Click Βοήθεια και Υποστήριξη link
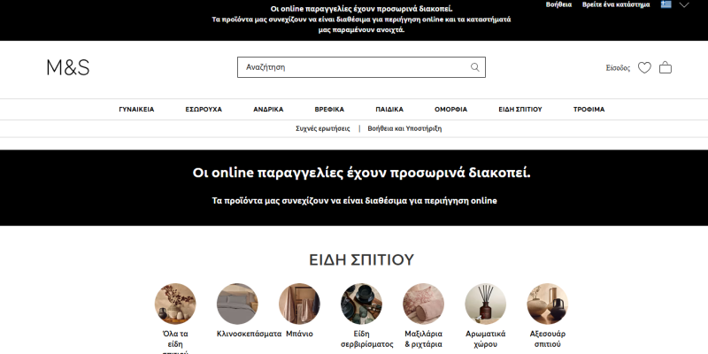Image resolution: width=708 pixels, height=354 pixels. (404, 128)
